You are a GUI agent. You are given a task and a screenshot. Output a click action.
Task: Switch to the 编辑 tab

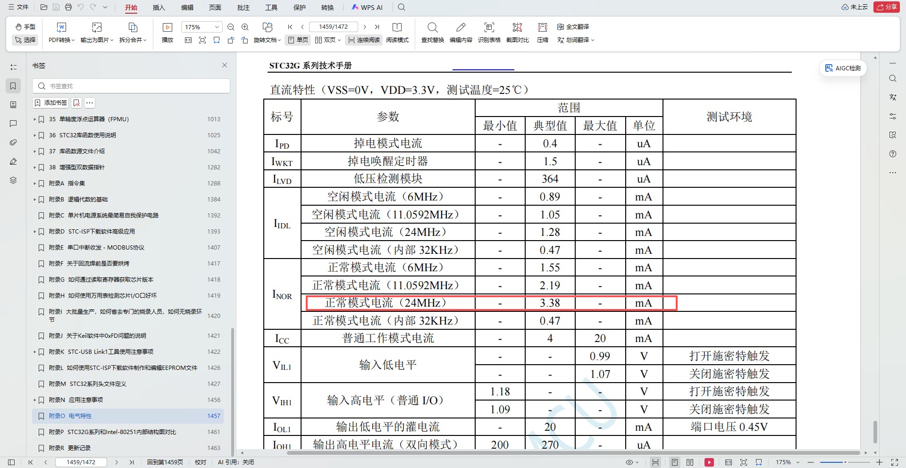(x=187, y=8)
